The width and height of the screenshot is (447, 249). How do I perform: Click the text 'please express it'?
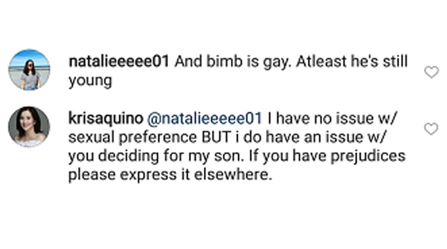click(x=129, y=175)
